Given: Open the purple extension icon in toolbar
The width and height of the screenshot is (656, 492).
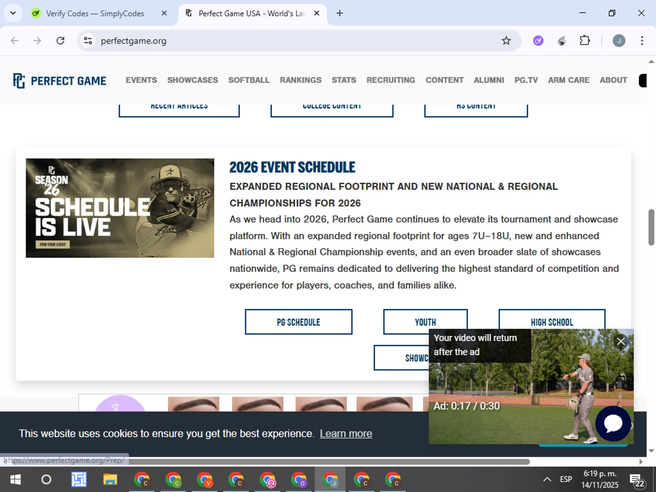Looking at the screenshot, I should click(x=538, y=41).
